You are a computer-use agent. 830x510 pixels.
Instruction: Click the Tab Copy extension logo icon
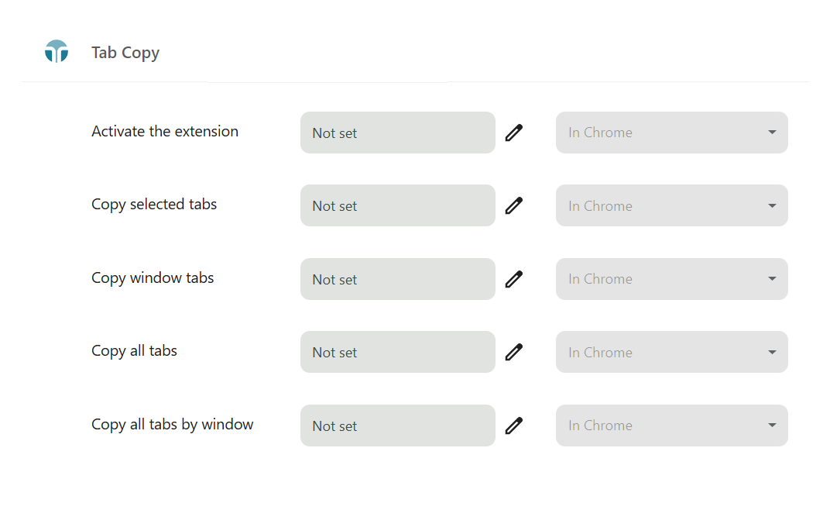(57, 52)
